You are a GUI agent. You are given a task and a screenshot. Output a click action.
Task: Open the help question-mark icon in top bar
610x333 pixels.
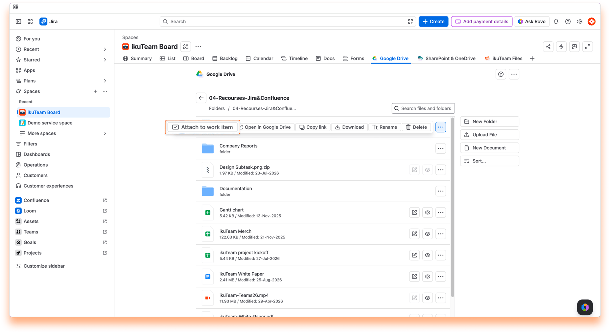pos(568,22)
